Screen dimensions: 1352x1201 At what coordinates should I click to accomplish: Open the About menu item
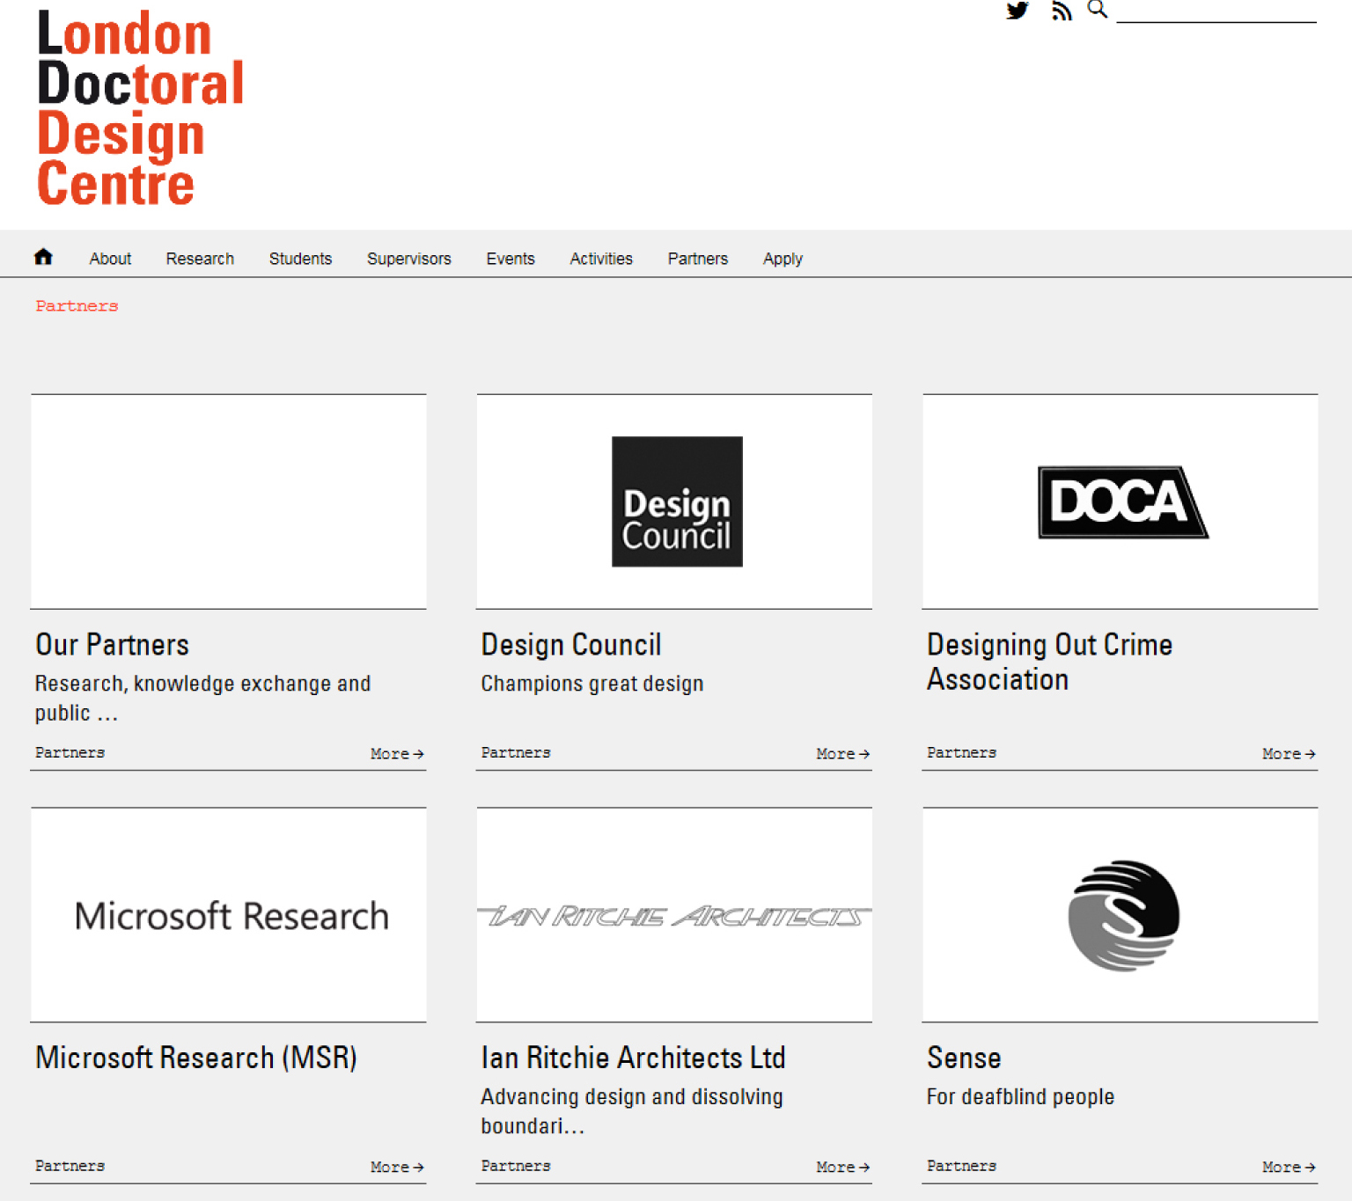pyautogui.click(x=110, y=259)
